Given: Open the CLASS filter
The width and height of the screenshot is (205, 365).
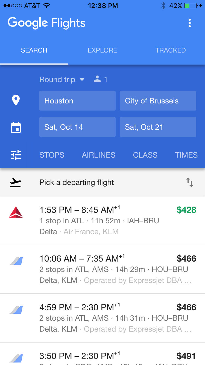Looking at the screenshot, I should 145,155.
